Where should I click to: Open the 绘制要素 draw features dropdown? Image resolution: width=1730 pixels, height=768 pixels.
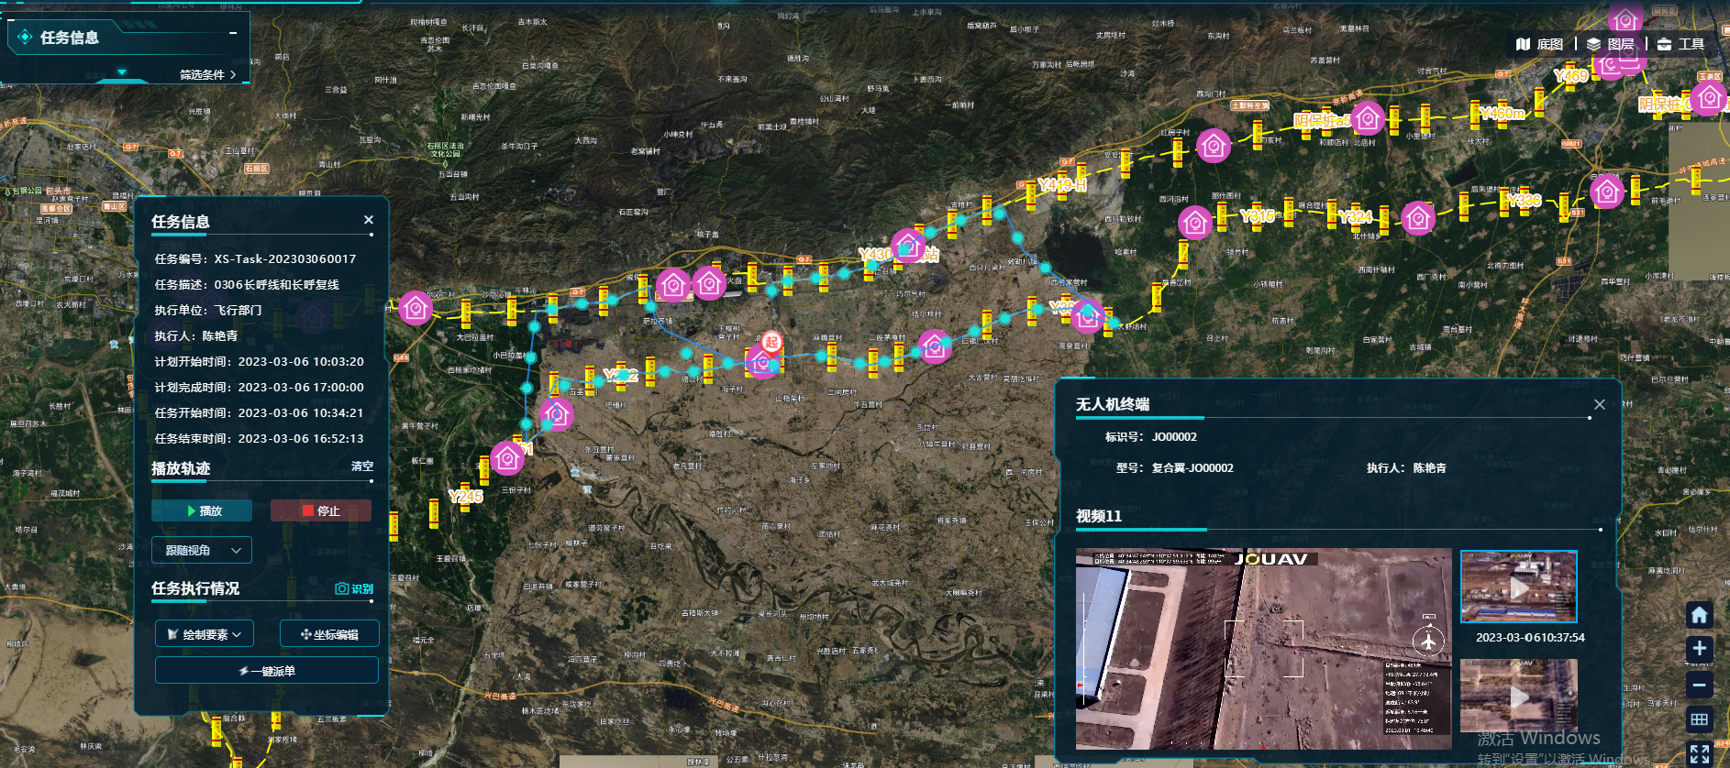(x=204, y=633)
